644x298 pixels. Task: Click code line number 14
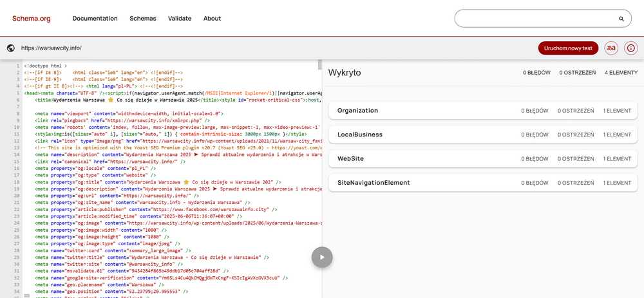pos(18,154)
